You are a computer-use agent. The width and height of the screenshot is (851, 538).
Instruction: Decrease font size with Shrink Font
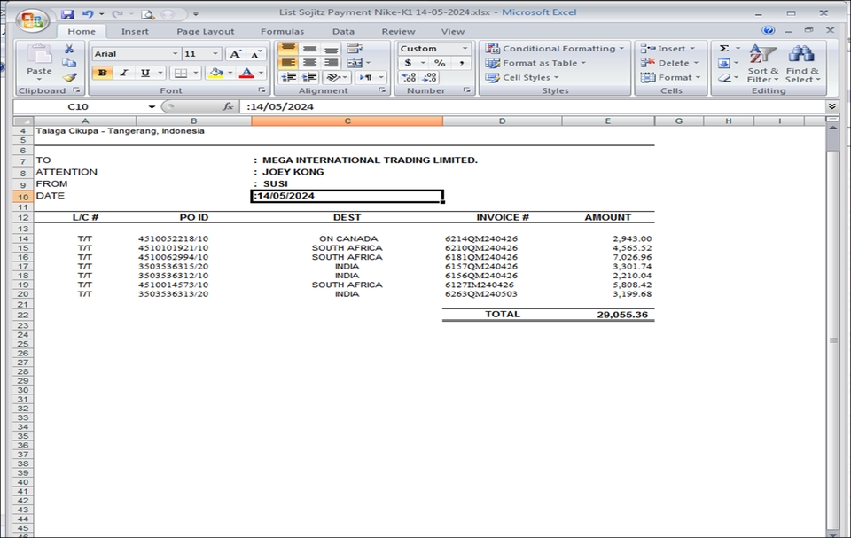pyautogui.click(x=255, y=54)
